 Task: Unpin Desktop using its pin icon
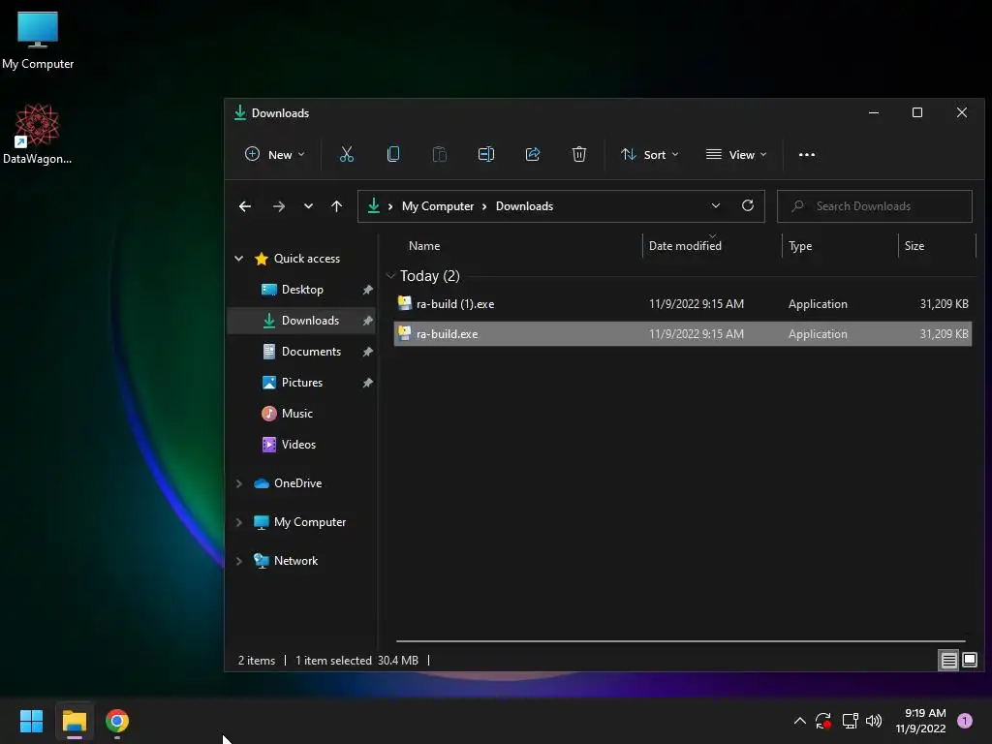coord(367,290)
